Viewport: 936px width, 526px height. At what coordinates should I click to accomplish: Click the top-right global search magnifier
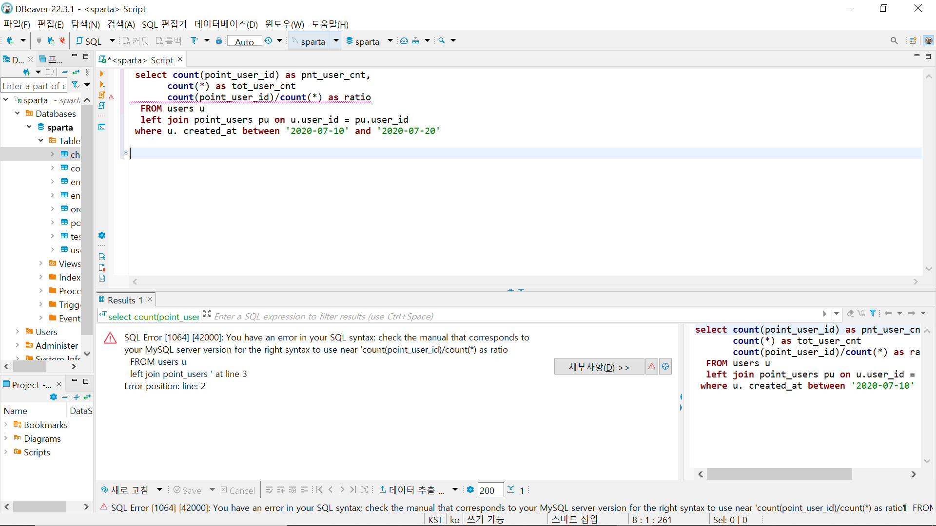coord(894,41)
